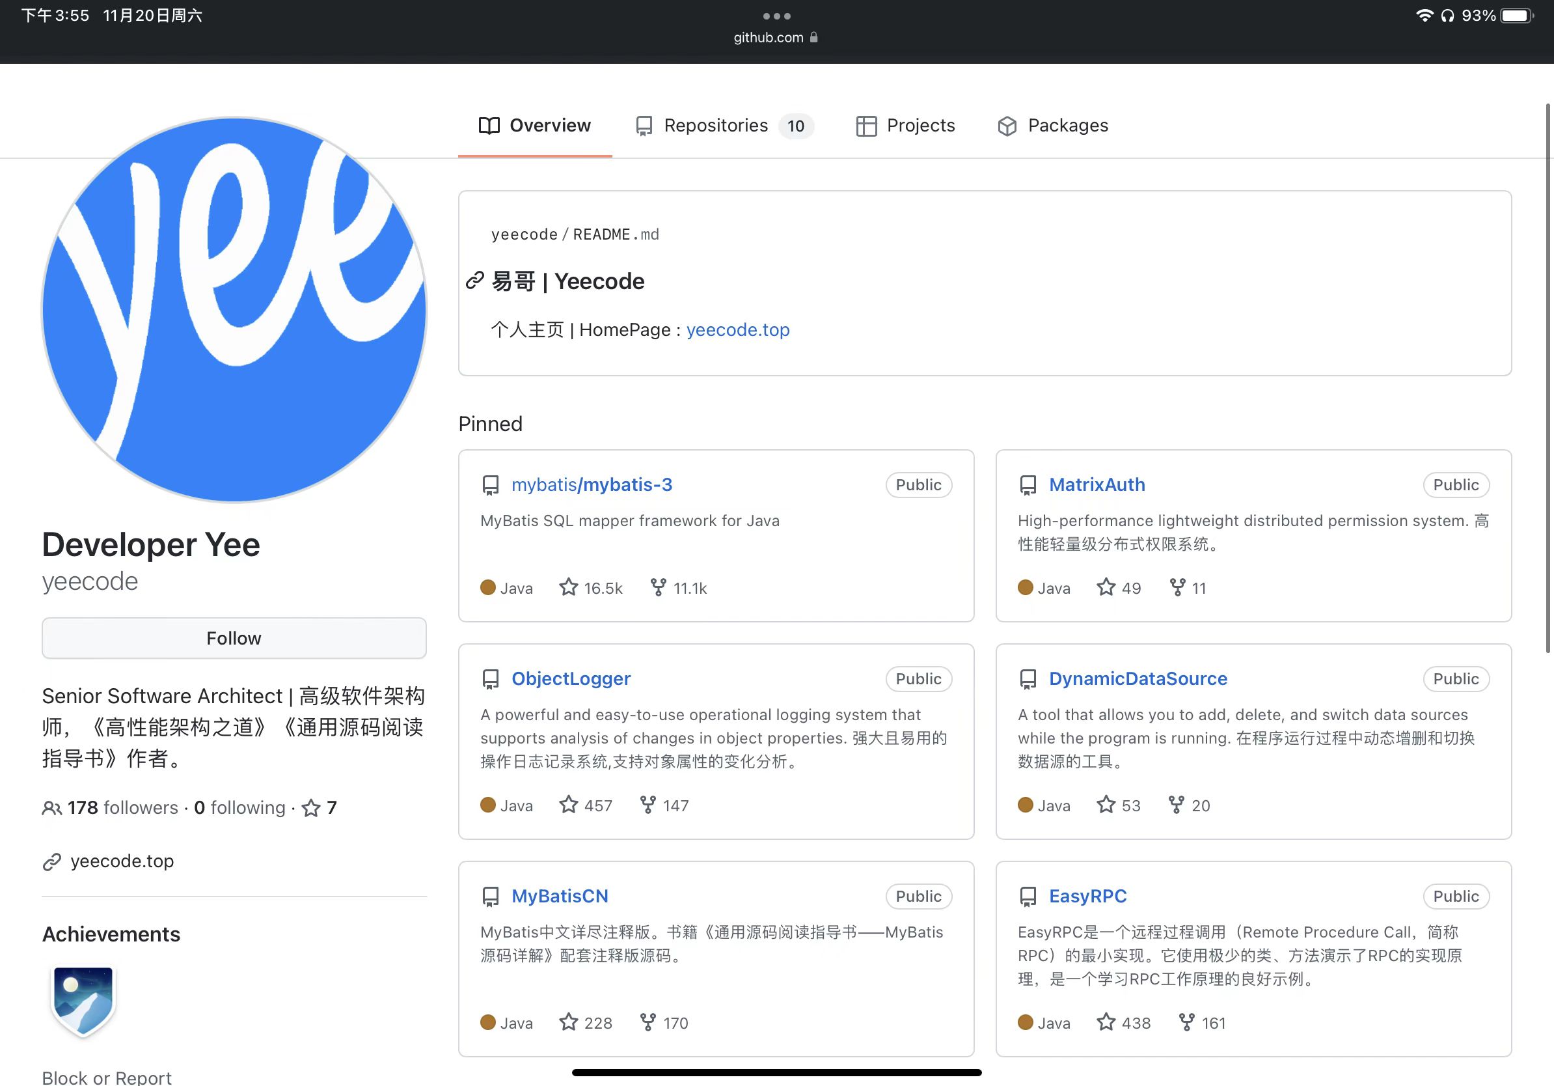Click MatrixAuth star icon with 49
This screenshot has height=1086, width=1554.
(1106, 587)
